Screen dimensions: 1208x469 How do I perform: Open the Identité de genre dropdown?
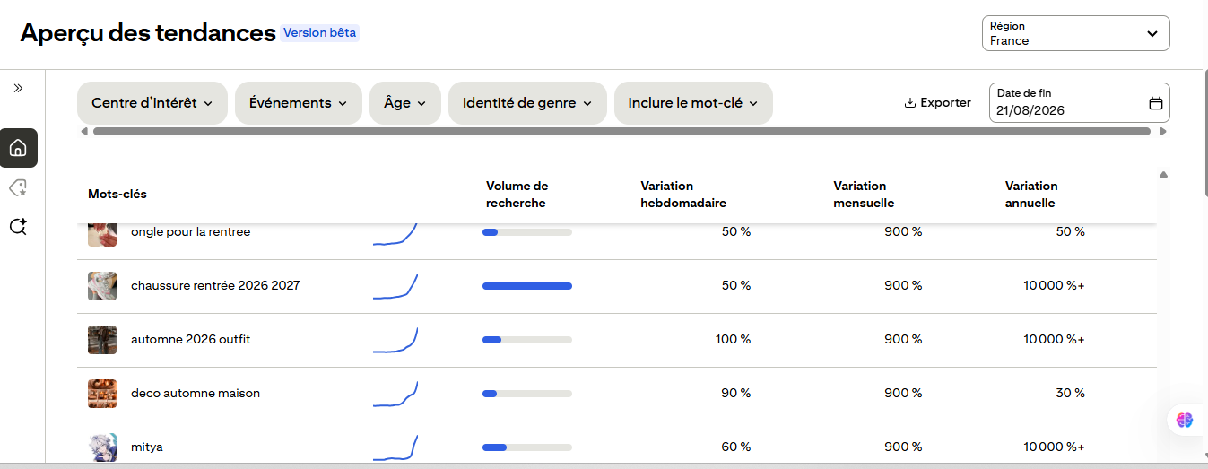pyautogui.click(x=527, y=103)
